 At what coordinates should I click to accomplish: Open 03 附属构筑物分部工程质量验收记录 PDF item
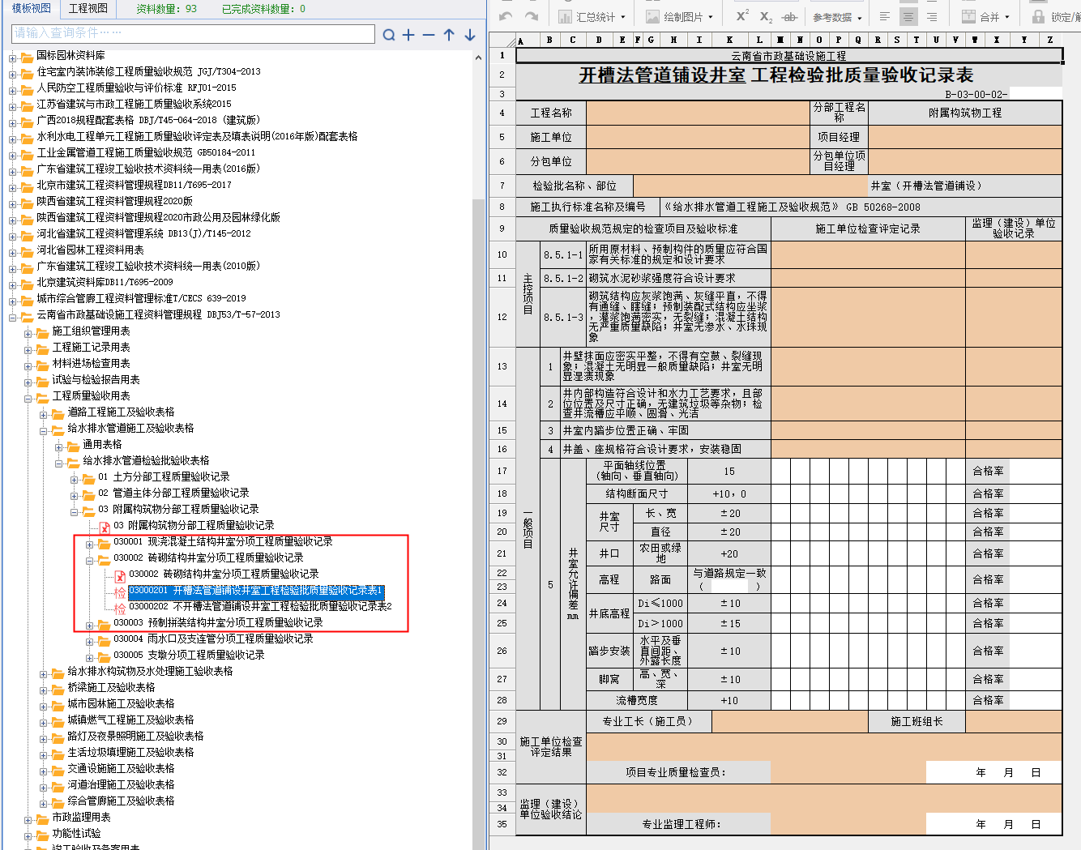pyautogui.click(x=194, y=525)
